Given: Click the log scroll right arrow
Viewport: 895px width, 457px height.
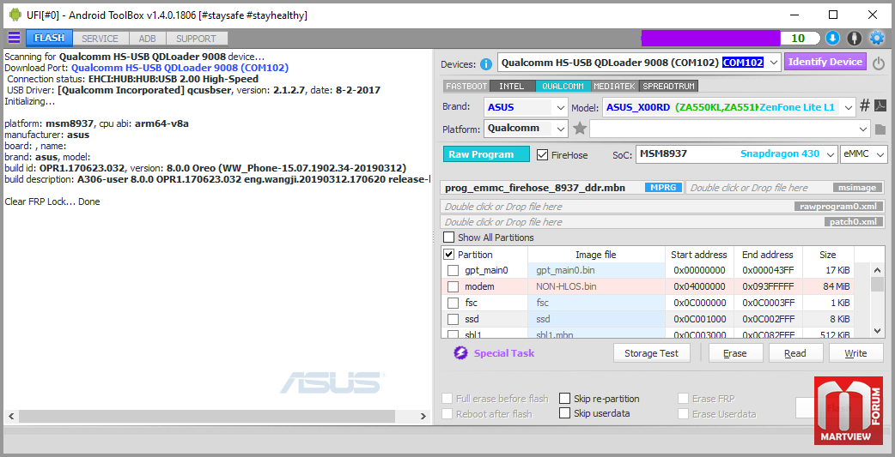Looking at the screenshot, I should click(423, 417).
